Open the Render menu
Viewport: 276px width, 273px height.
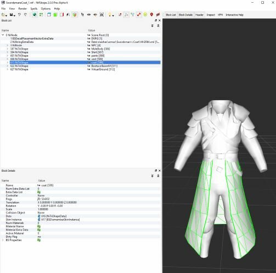(22, 9)
